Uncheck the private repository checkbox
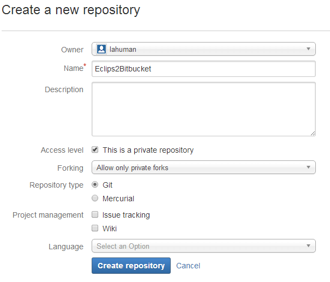Viewport: 330px width, 282px height. [x=95, y=150]
